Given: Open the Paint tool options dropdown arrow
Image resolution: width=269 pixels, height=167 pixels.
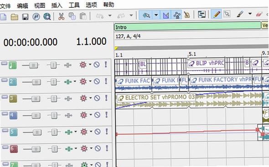Looking at the screenshot, I should click(x=250, y=14).
